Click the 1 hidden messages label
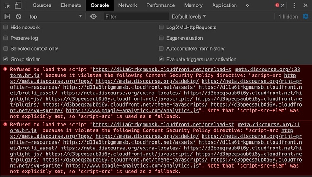The image size is (312, 177). [288, 17]
